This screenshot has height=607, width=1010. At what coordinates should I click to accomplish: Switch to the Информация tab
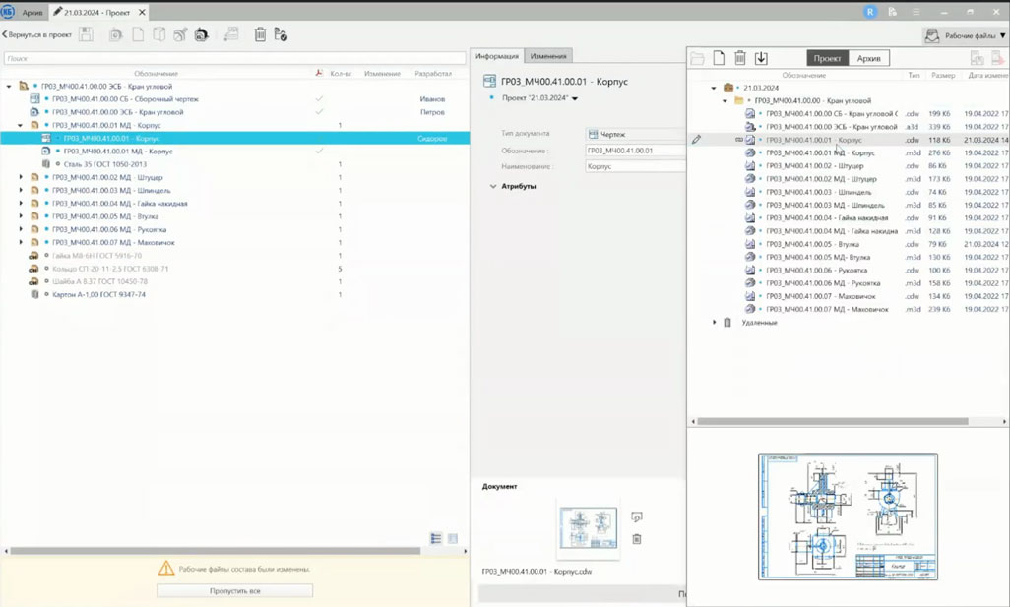pyautogui.click(x=496, y=56)
